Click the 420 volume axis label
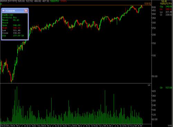The width and height of the screenshot is (173, 127). (x=154, y=91)
